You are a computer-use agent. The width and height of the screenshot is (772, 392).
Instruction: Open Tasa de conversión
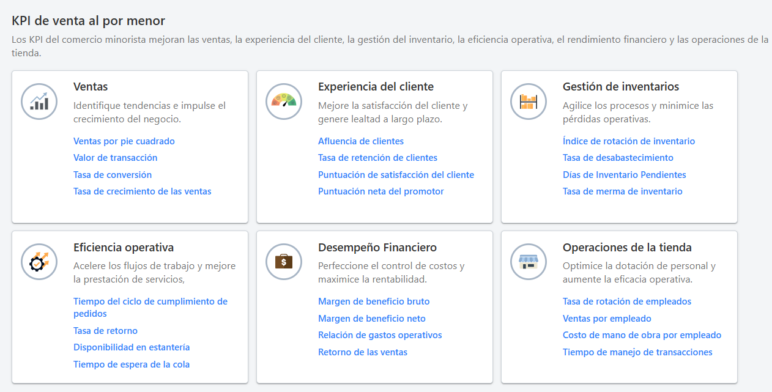coord(114,174)
